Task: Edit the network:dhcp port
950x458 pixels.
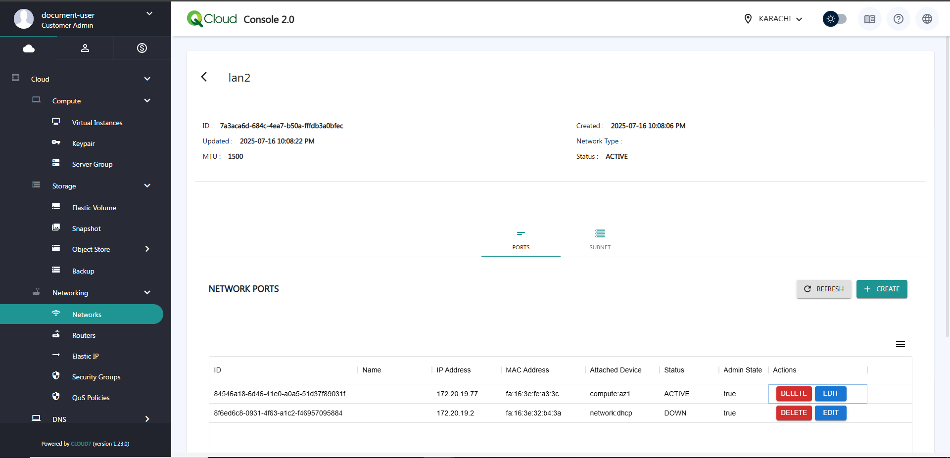Action: click(830, 413)
